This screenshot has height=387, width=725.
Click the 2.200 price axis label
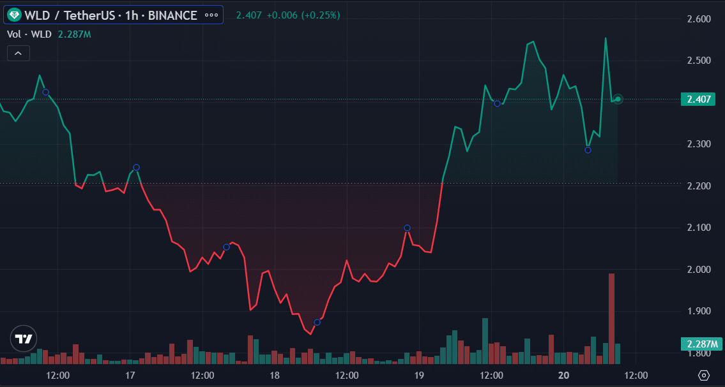coord(699,186)
